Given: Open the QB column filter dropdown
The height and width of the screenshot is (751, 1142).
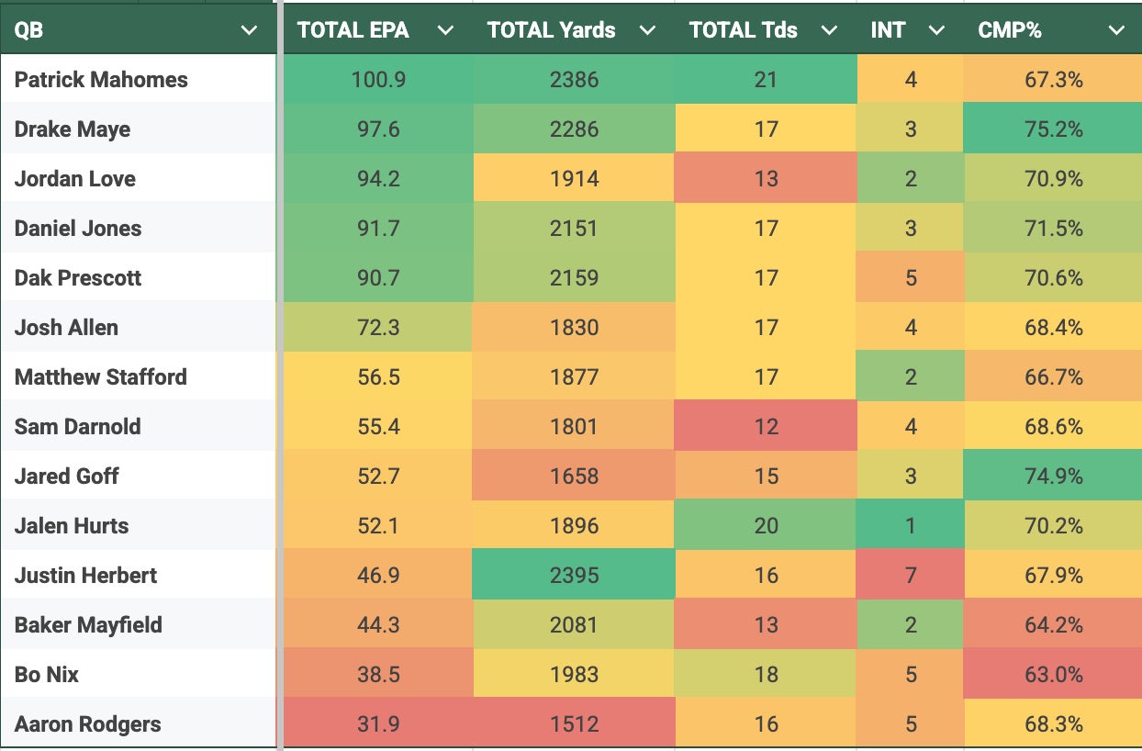Looking at the screenshot, I should tap(249, 30).
